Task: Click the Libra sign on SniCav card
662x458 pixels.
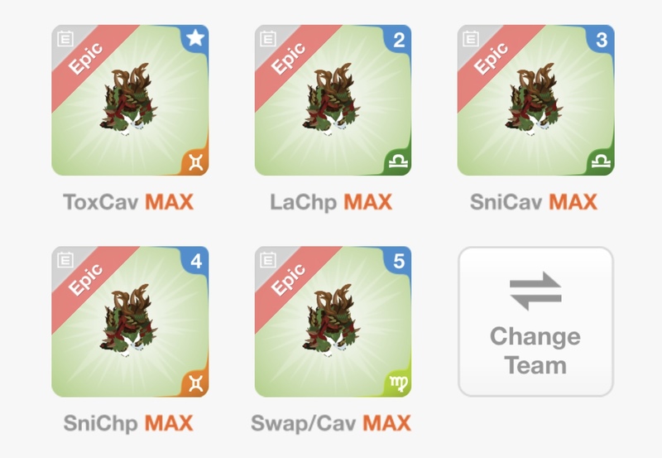Action: [x=602, y=162]
